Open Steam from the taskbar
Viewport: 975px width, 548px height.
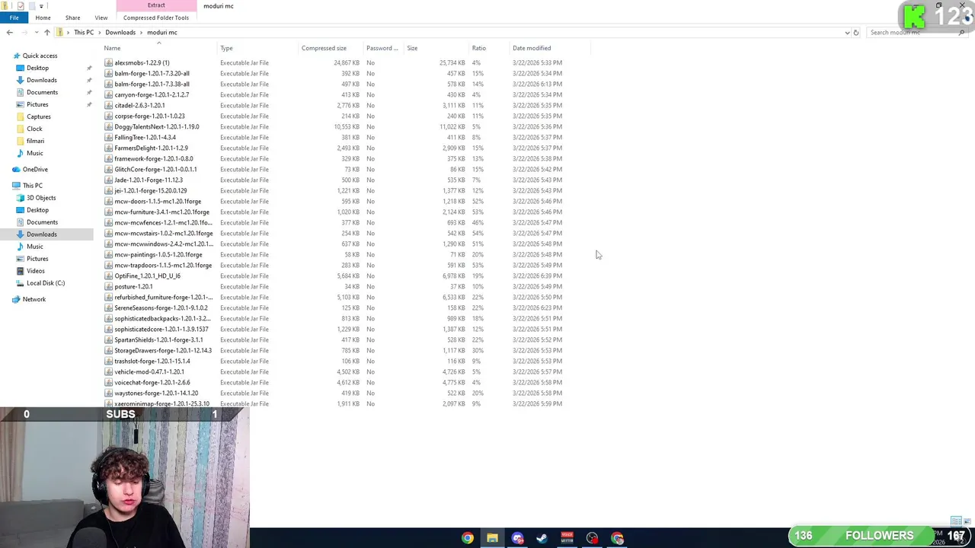[542, 538]
